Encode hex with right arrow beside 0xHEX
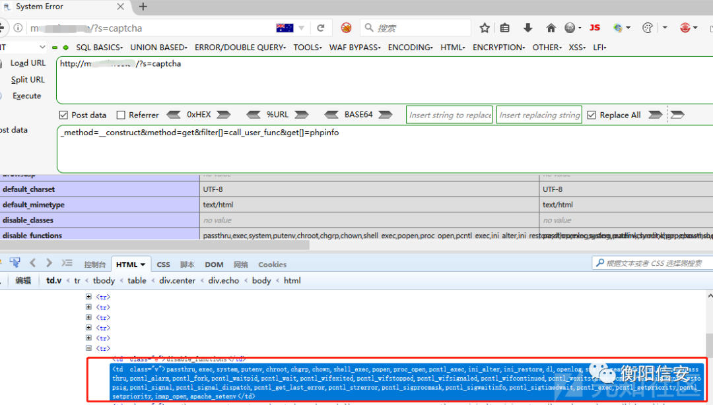Image resolution: width=713 pixels, height=405 pixels. coord(223,115)
